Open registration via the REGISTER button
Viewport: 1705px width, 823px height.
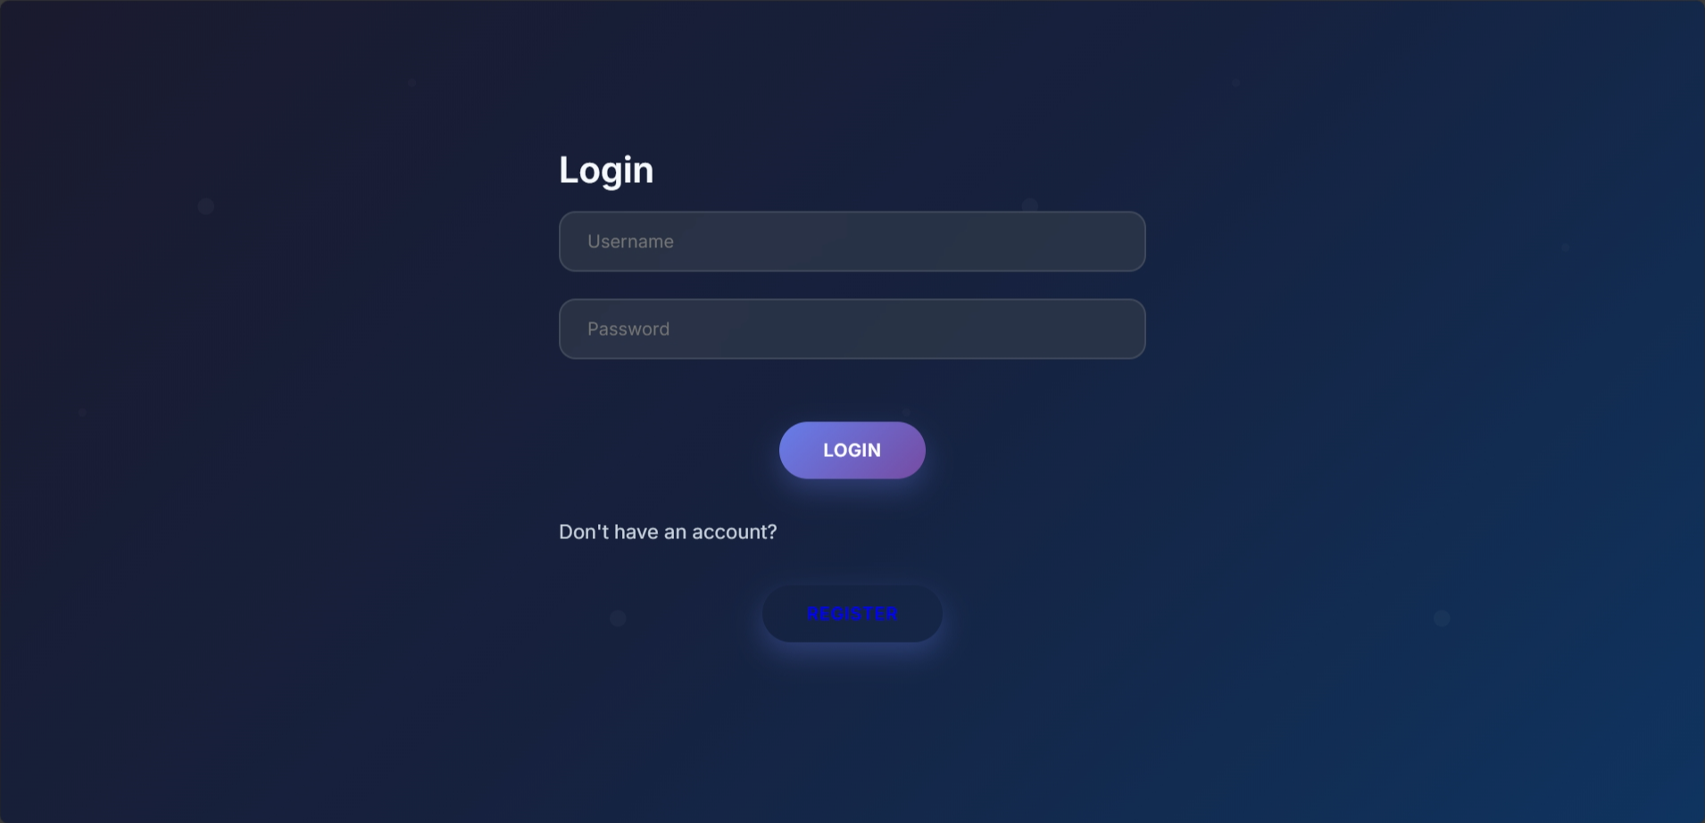tap(852, 613)
